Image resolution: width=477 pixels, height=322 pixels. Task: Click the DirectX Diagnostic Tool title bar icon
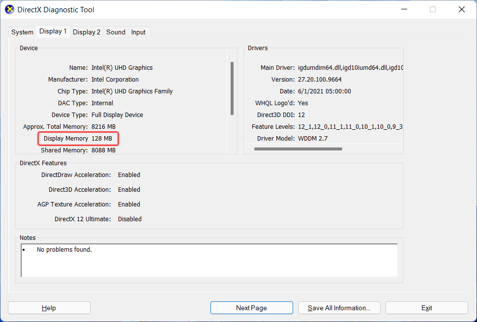click(x=9, y=9)
